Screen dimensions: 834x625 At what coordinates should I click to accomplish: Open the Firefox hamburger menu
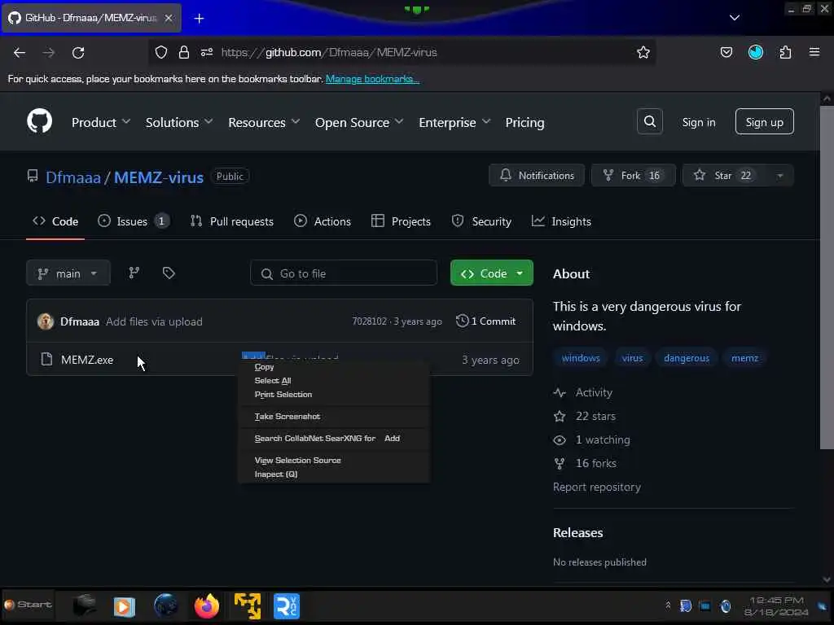(814, 52)
